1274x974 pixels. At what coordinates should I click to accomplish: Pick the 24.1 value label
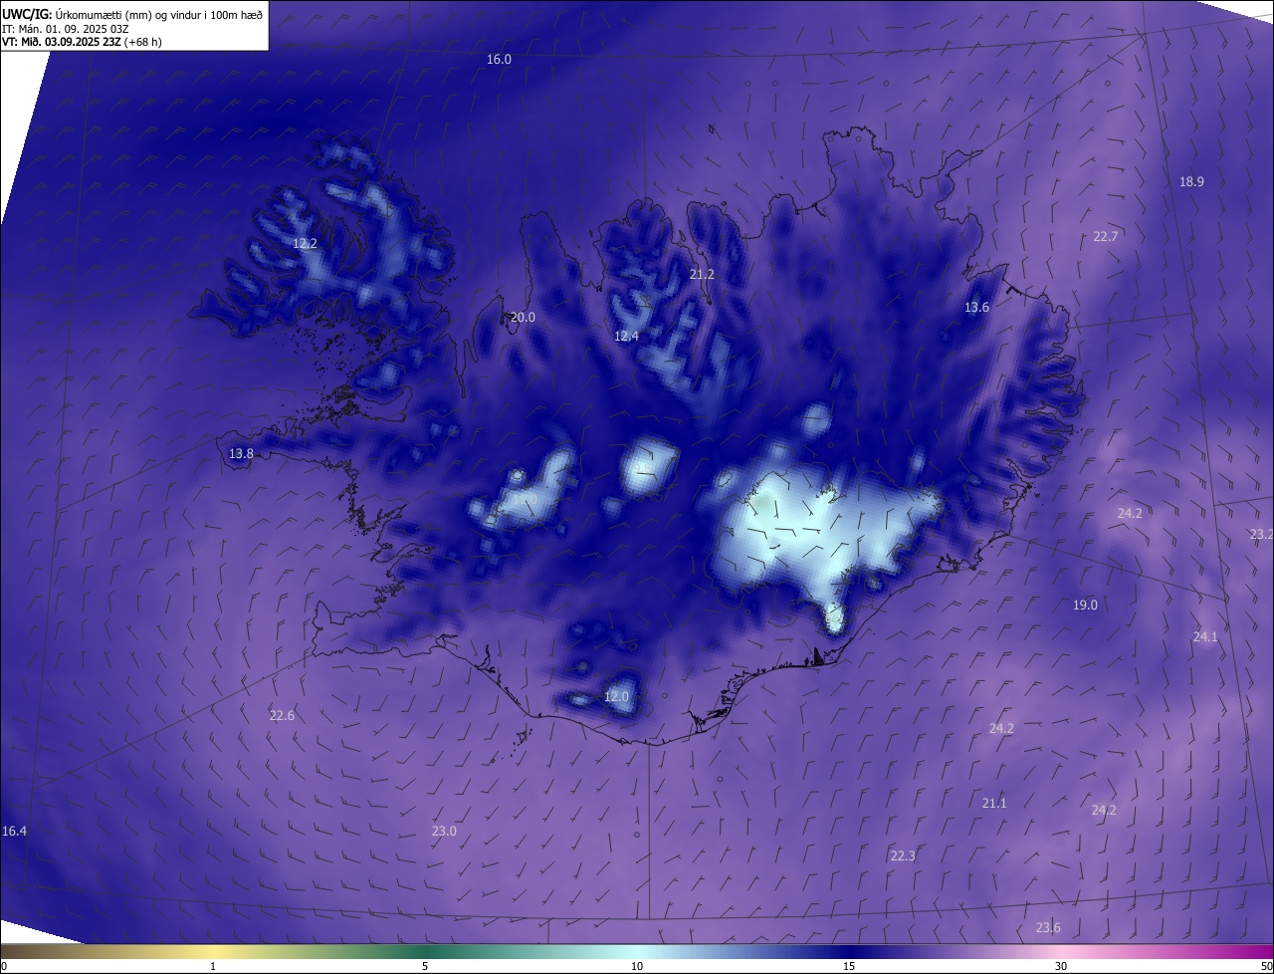(x=1205, y=636)
